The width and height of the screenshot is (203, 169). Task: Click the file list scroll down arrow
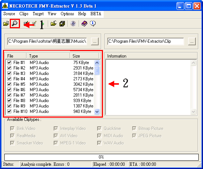[x=97, y=111]
